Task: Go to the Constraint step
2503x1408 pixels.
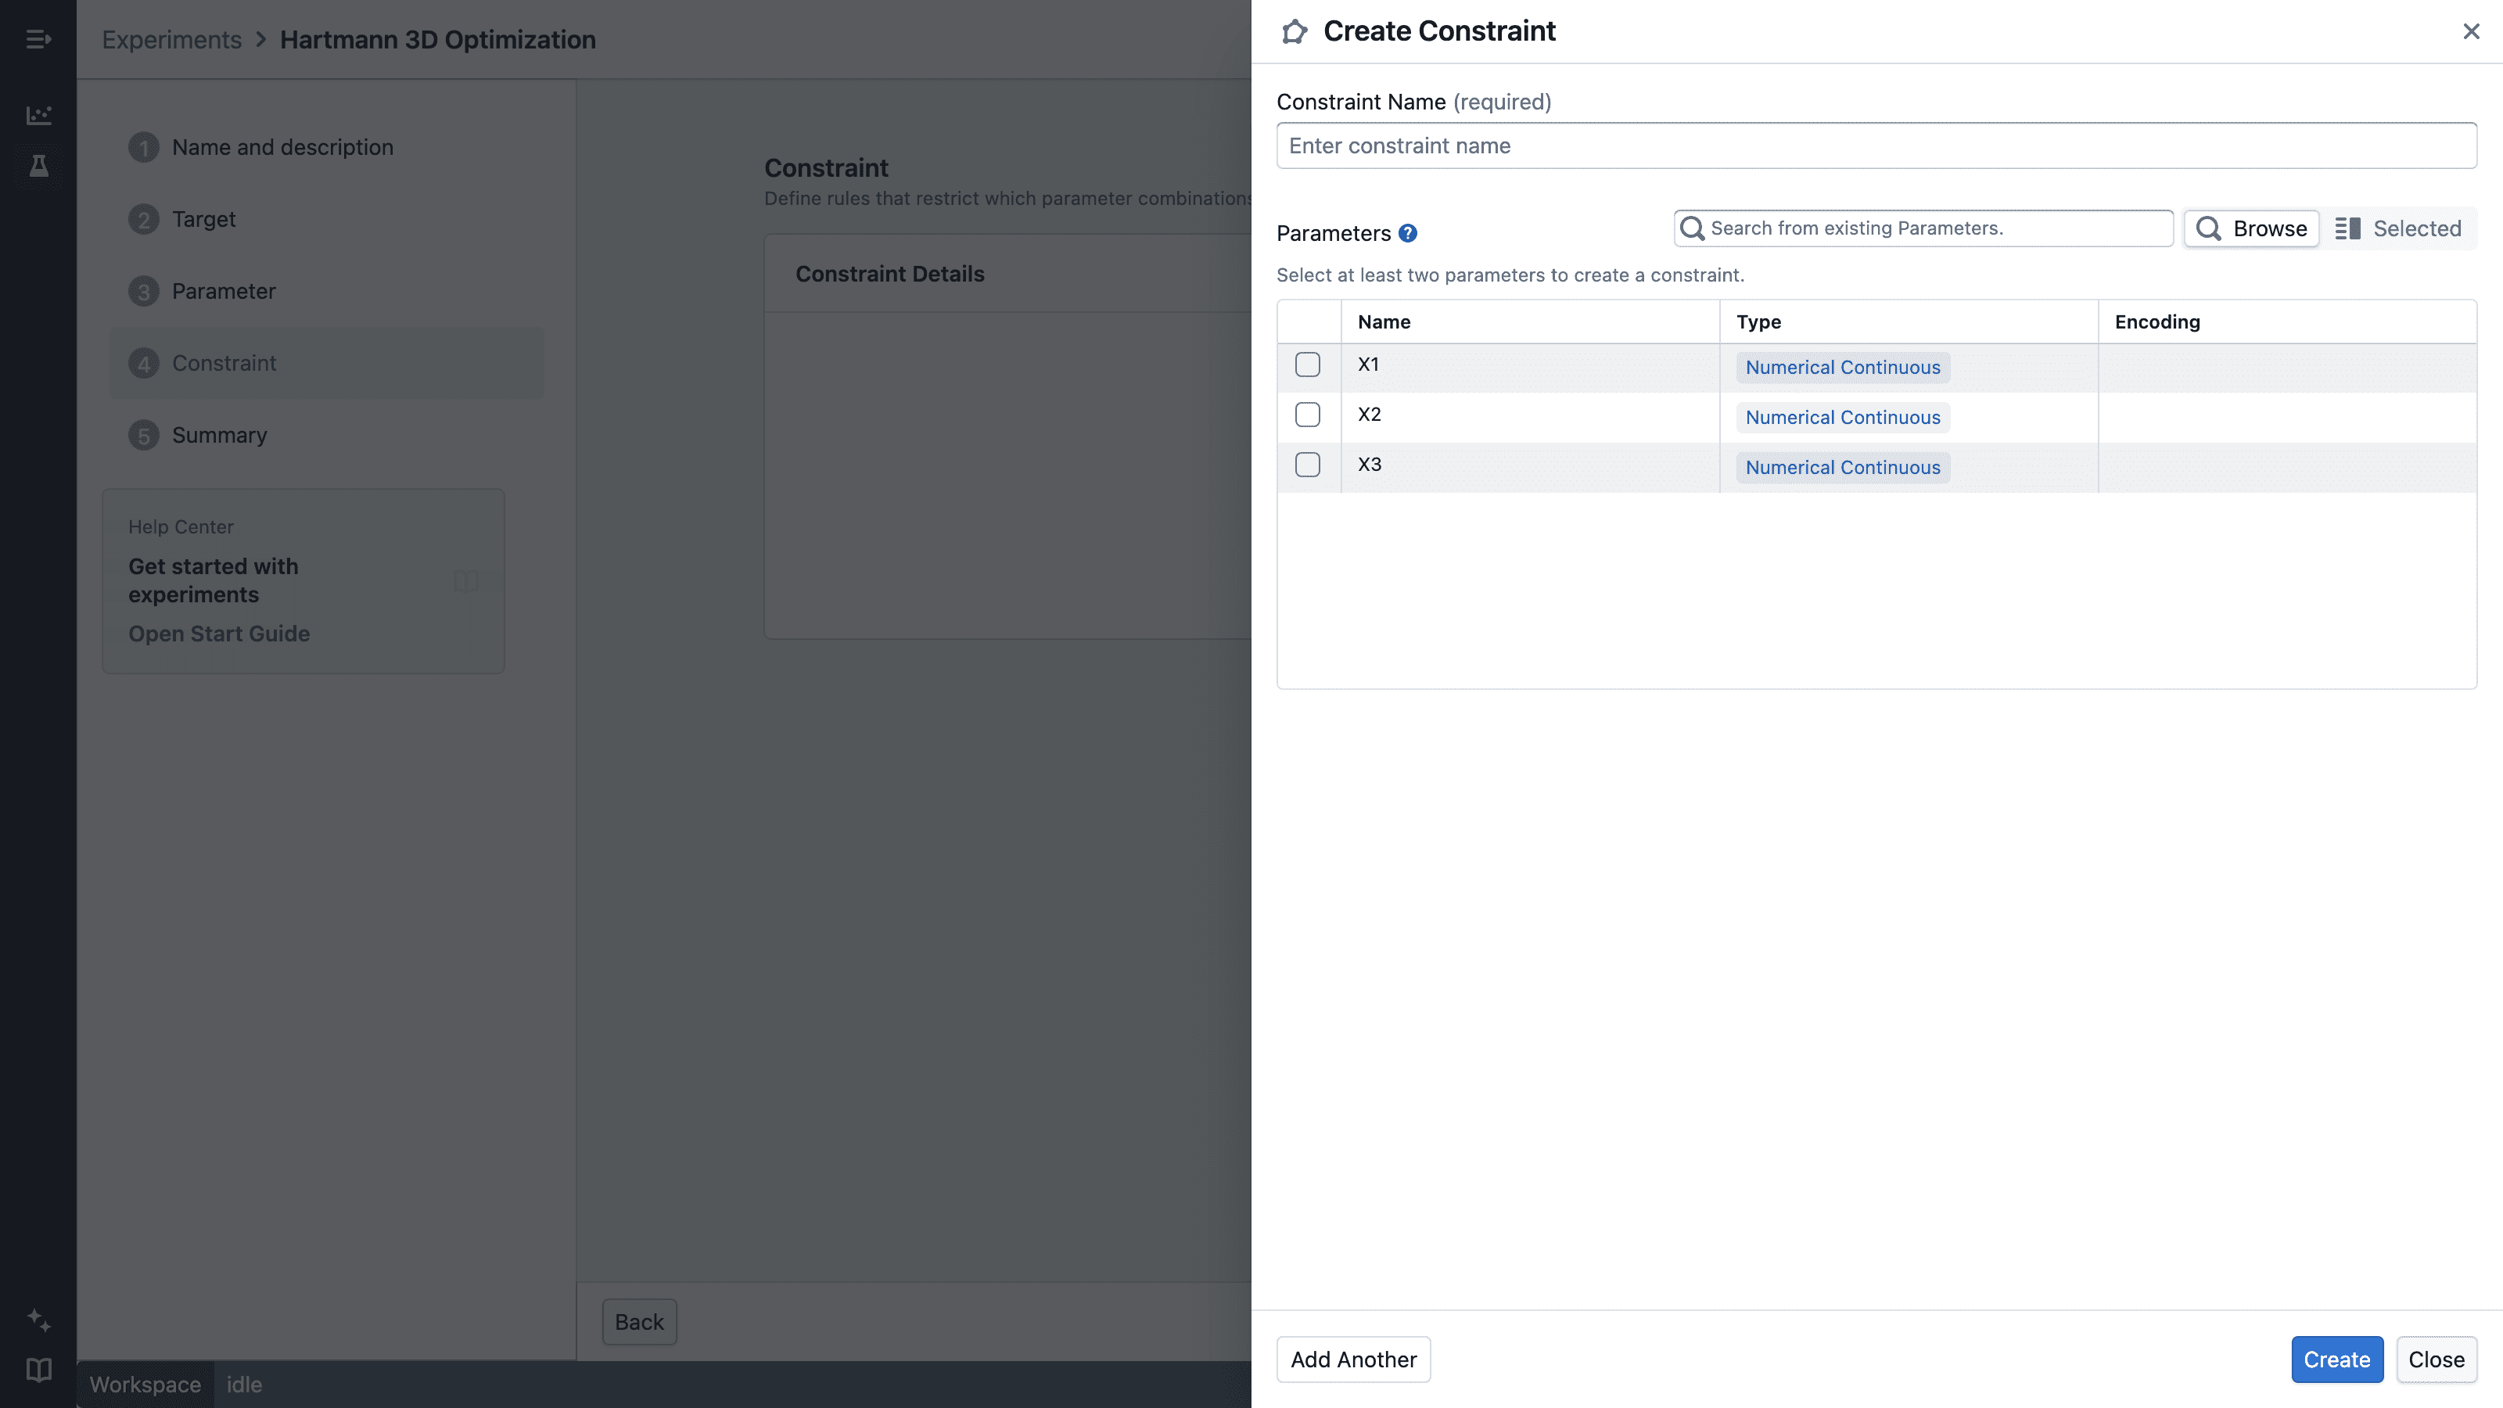Action: (326, 364)
